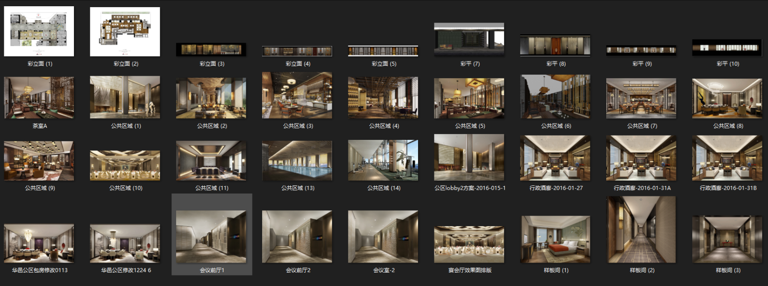Select the 样板间 (1) bedroom thumbnail
Screen dimensions: 768x286
[x=555, y=240]
